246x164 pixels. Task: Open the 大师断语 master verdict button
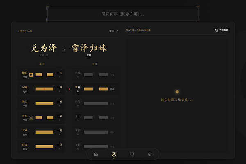pyautogui.click(x=222, y=30)
